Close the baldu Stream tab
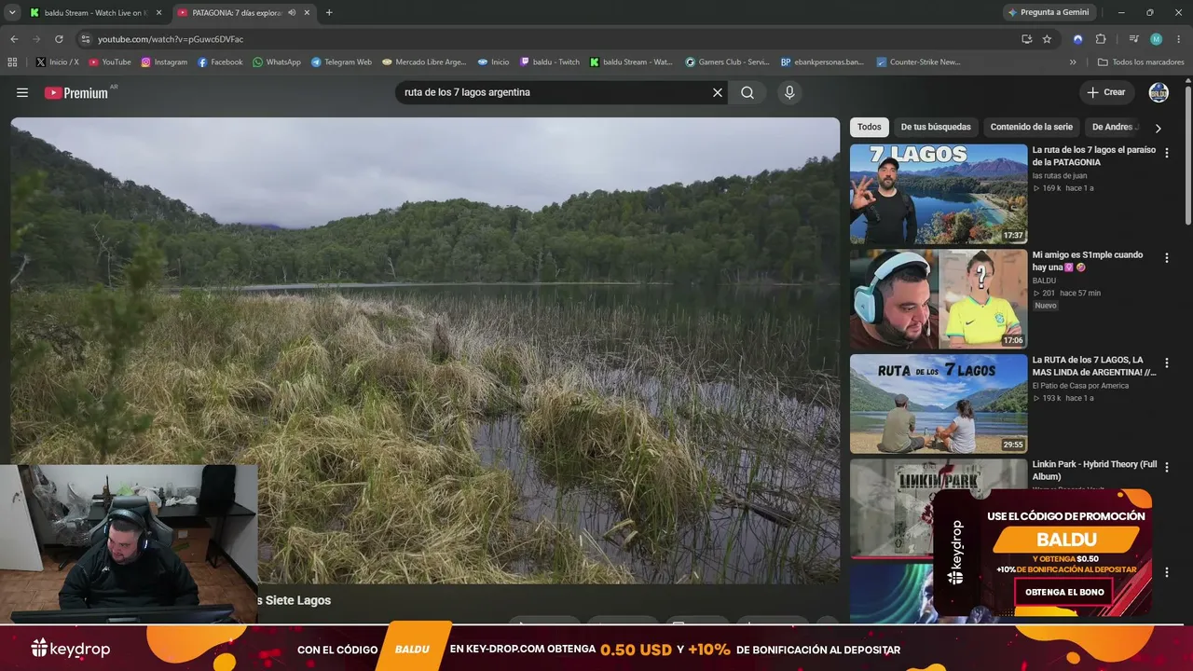1193x671 pixels. pyautogui.click(x=158, y=13)
